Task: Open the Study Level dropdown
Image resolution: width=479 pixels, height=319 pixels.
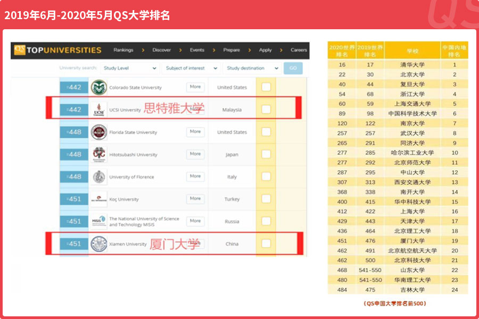Action: click(x=130, y=68)
